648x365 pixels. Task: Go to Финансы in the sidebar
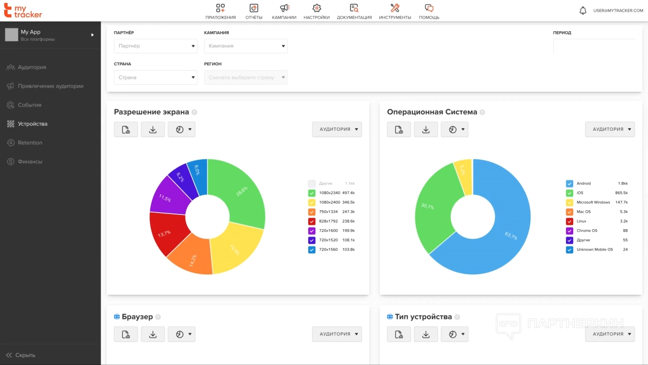pyautogui.click(x=30, y=162)
